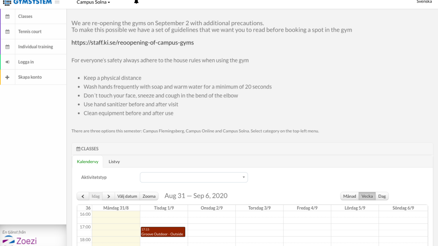
Task: Click the CLASSES panel heading
Action: (87, 149)
